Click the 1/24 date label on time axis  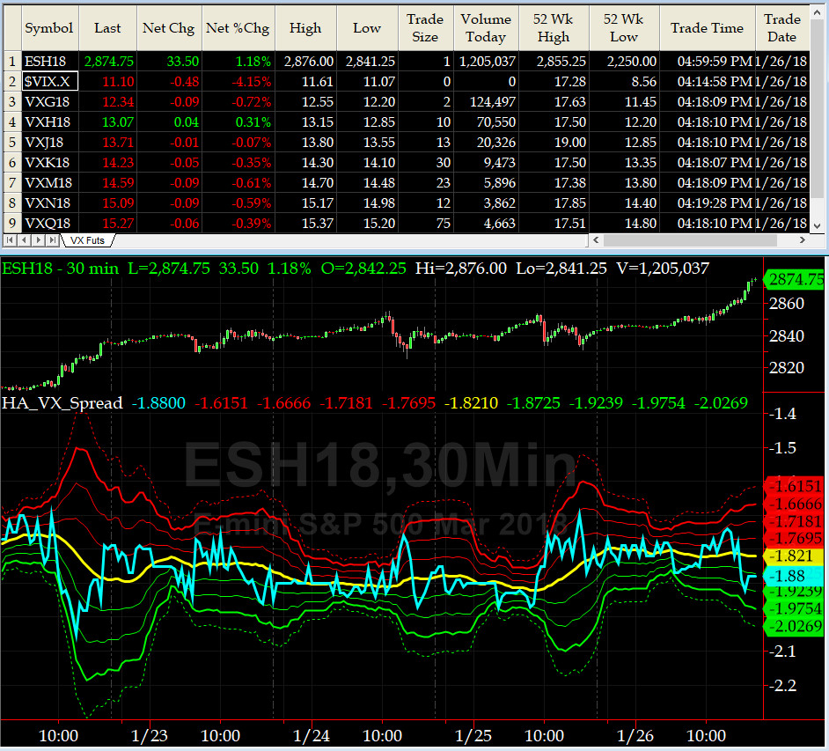point(312,736)
